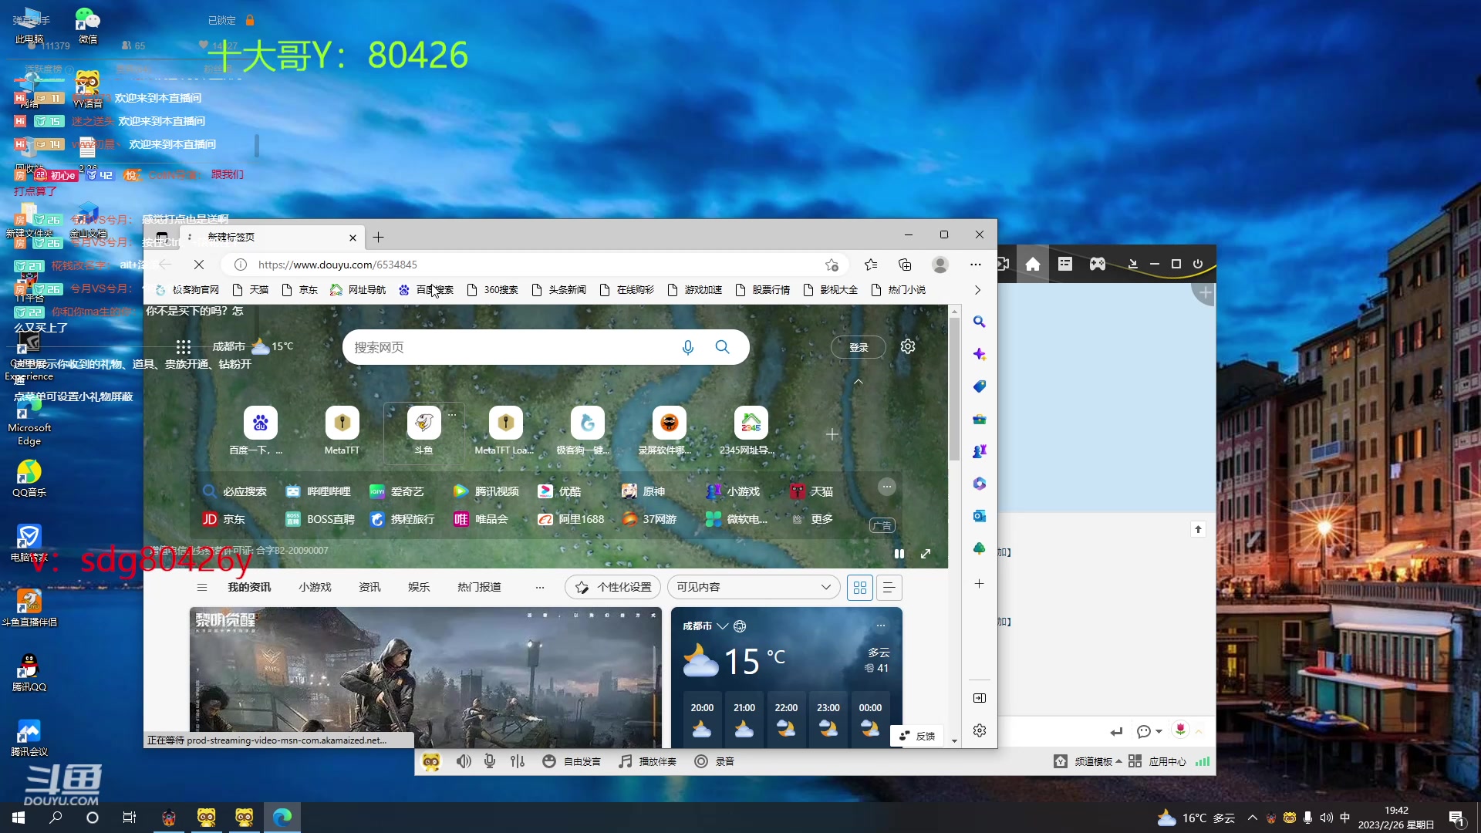Switch to the 小游戏 feed tab

[x=315, y=587]
